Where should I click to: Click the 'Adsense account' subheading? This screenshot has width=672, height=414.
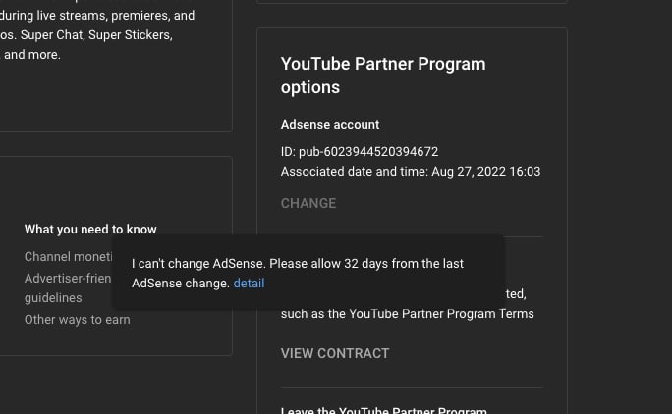pos(330,125)
